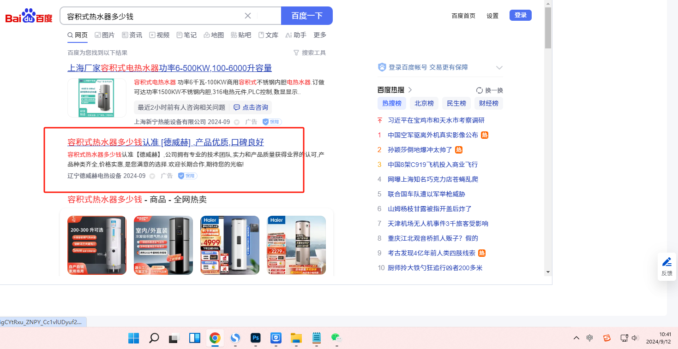Image resolution: width=678 pixels, height=349 pixels.
Task: Clear the search box with the X icon
Action: coord(248,16)
